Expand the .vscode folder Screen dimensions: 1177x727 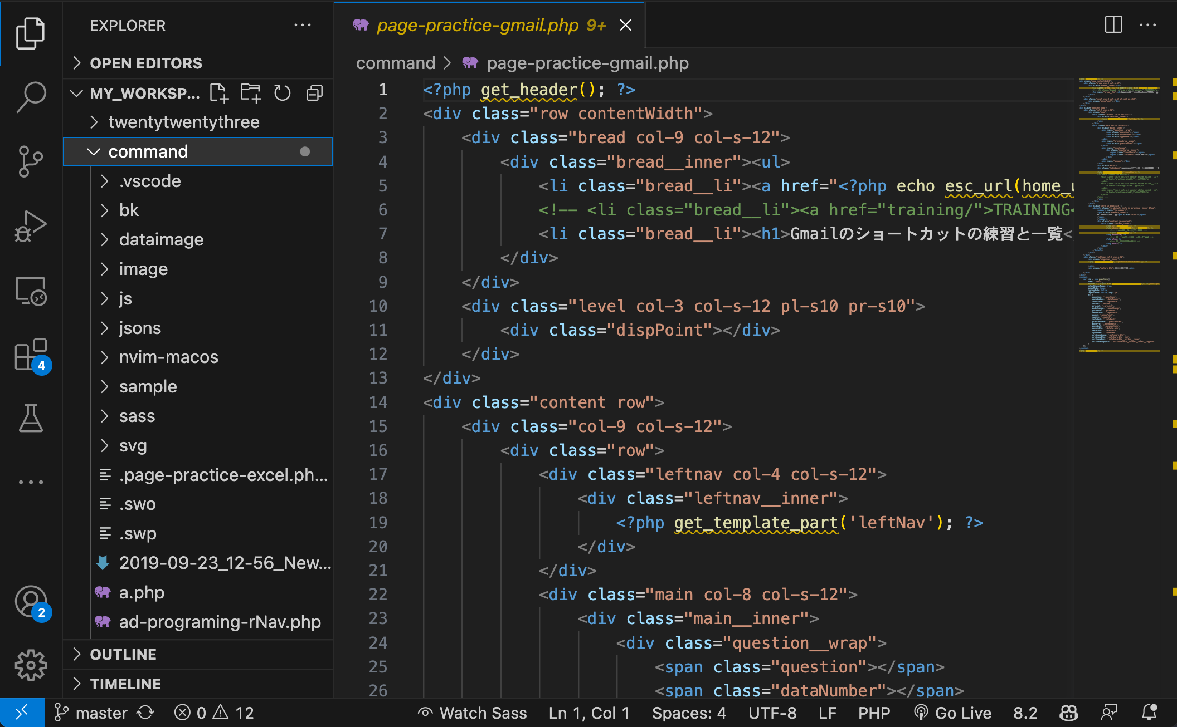coord(198,181)
